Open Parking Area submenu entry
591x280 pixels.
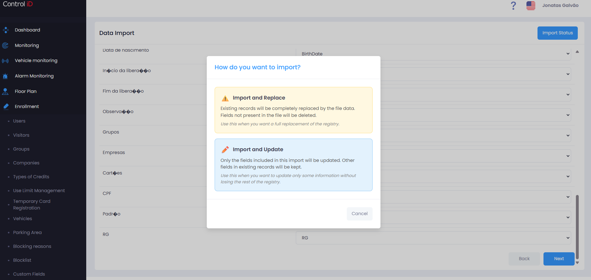27,232
